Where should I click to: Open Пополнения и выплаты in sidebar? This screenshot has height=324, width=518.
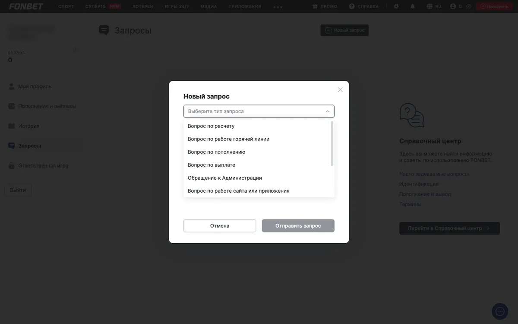47,106
